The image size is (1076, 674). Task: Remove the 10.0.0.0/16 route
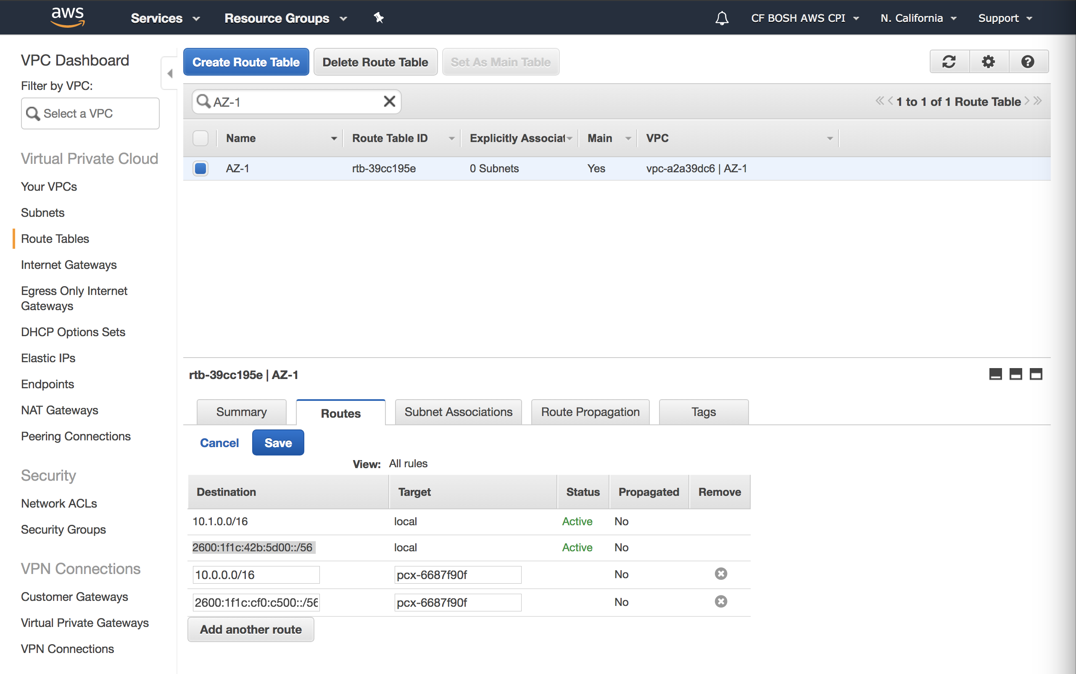click(x=720, y=574)
